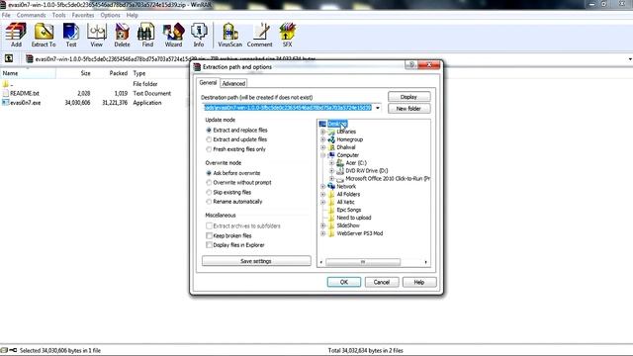Click the Delete toolbar icon
Screen dimensions: 633x356
point(122,35)
